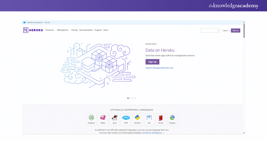Image resolution: width=267 pixels, height=141 pixels.
Task: Open the Ruby language icon
Action: 103,118
